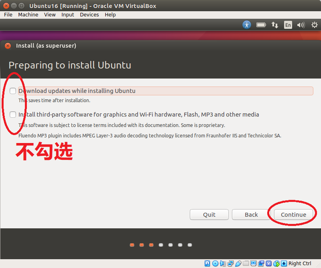Tick Install third-party software checkbox

(x=13, y=115)
